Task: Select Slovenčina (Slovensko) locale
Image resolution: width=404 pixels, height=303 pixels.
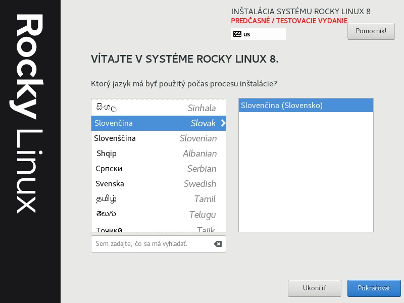Action: [306, 106]
